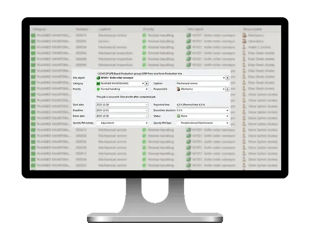Sort by the Priority column header

(148, 29)
